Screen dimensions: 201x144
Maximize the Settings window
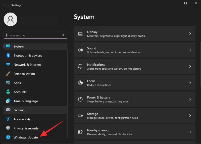(x=185, y=3)
